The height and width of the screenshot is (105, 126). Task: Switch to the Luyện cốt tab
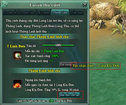point(11,12)
